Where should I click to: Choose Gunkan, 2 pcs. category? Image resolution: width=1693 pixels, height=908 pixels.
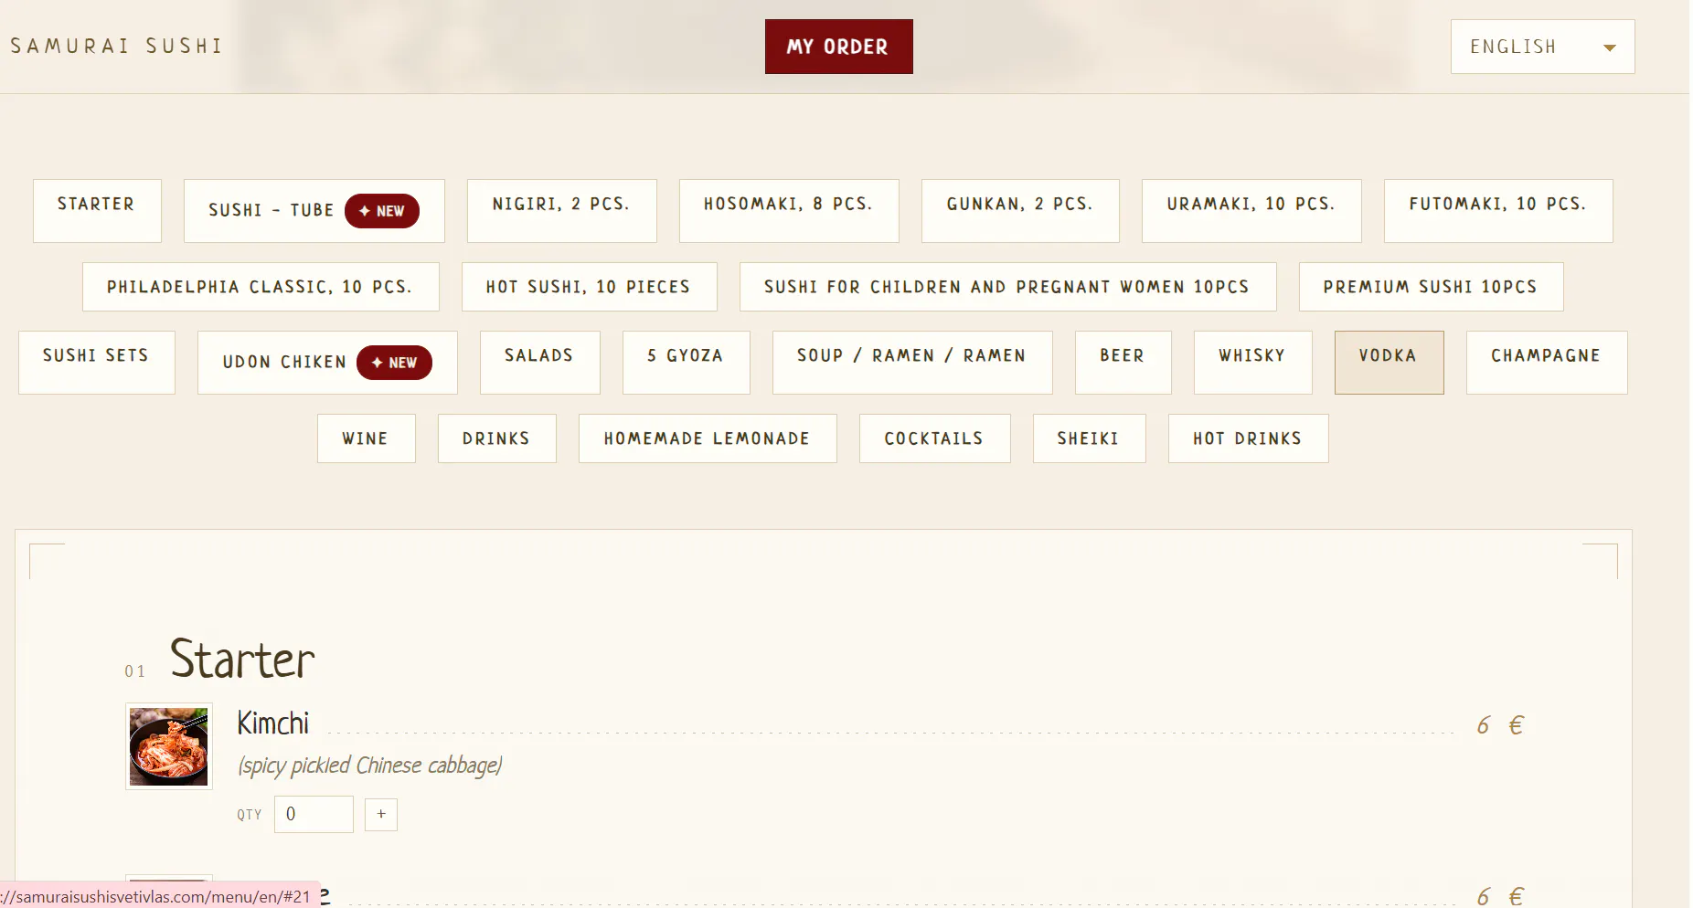1020,211
